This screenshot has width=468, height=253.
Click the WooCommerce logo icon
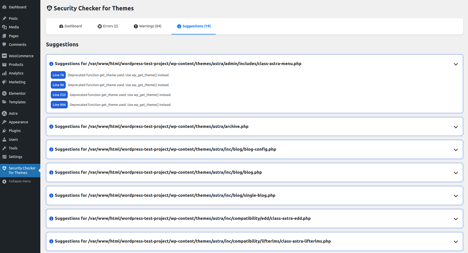[x=4, y=56]
